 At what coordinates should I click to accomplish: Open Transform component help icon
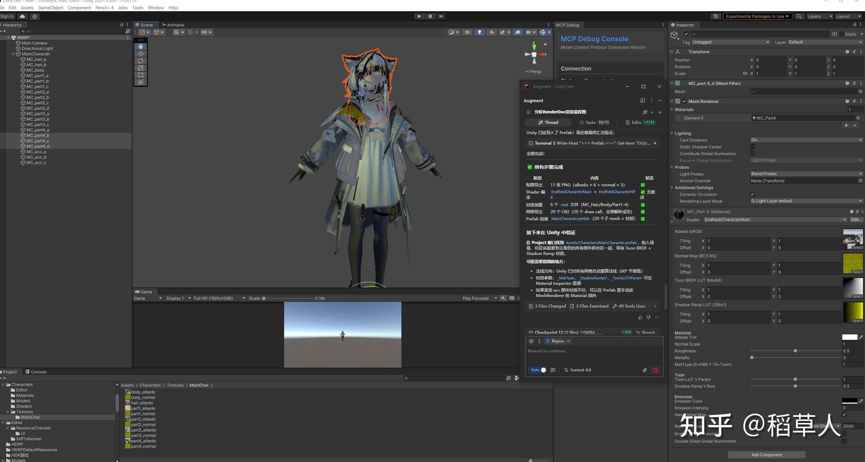point(847,52)
